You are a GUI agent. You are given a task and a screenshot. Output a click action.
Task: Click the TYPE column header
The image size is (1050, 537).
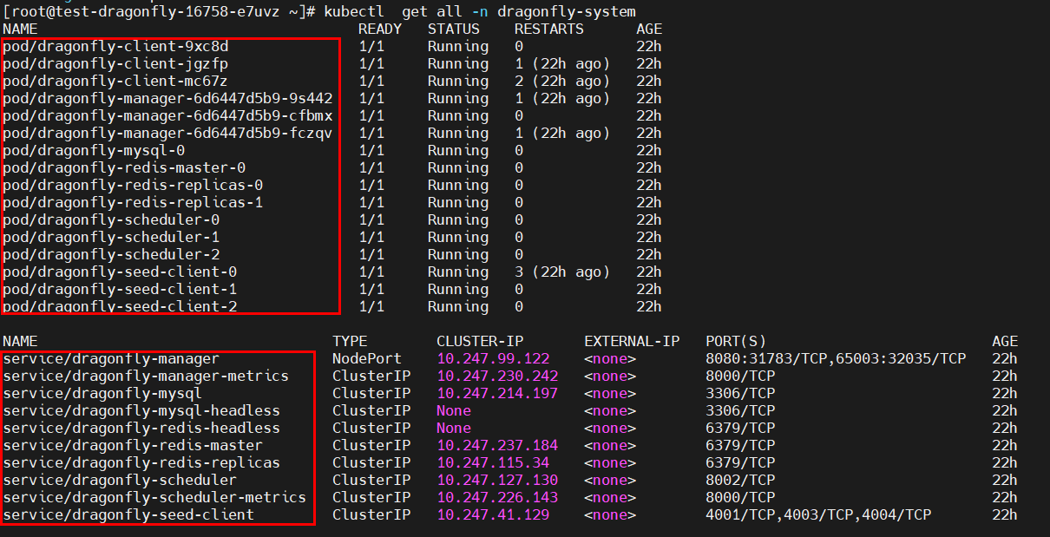[350, 341]
